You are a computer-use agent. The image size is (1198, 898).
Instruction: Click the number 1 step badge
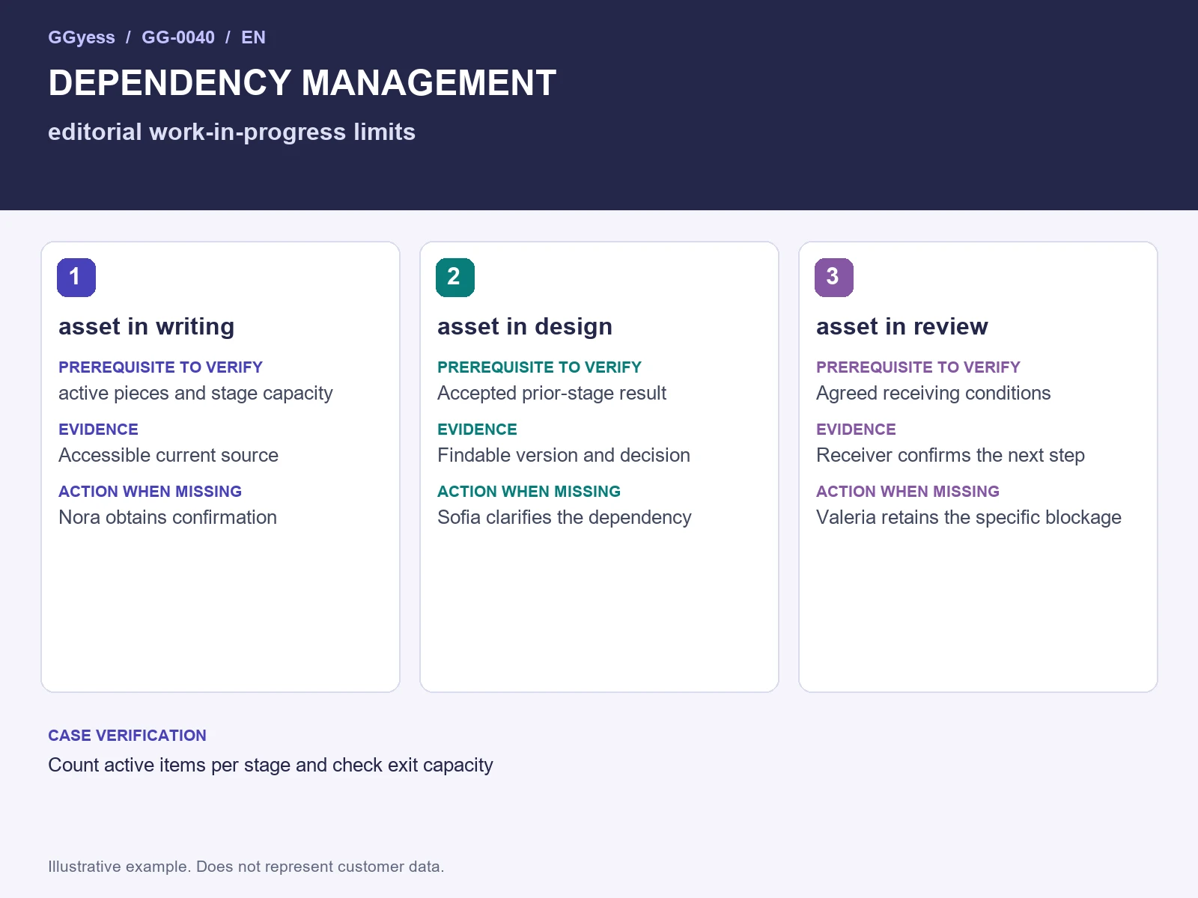coord(76,278)
